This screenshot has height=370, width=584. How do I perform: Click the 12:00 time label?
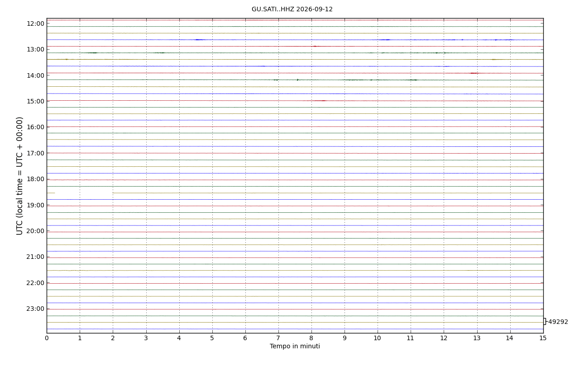(35, 23)
